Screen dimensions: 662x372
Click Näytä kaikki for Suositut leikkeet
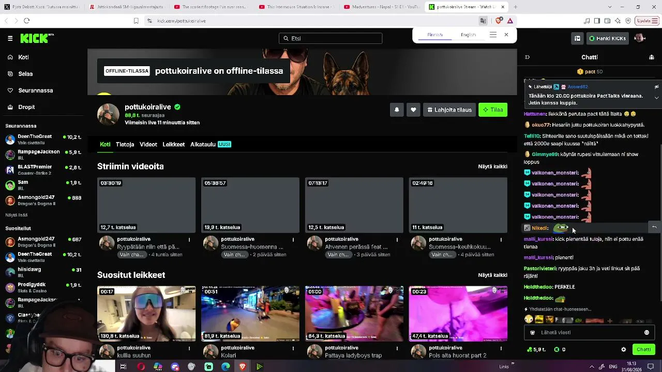pyautogui.click(x=493, y=275)
